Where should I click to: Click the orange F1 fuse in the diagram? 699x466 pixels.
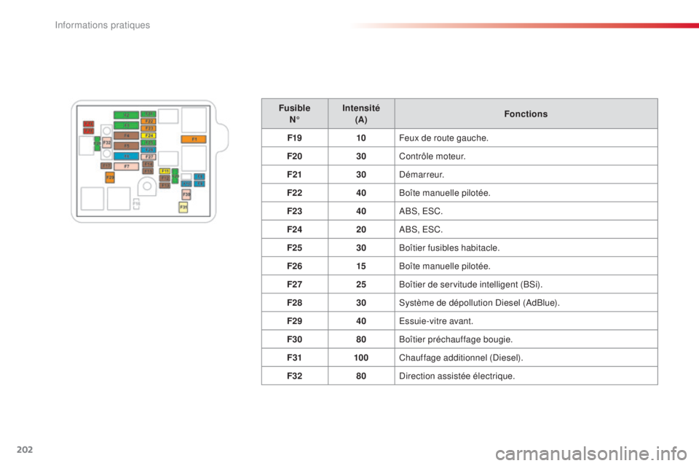(194, 139)
